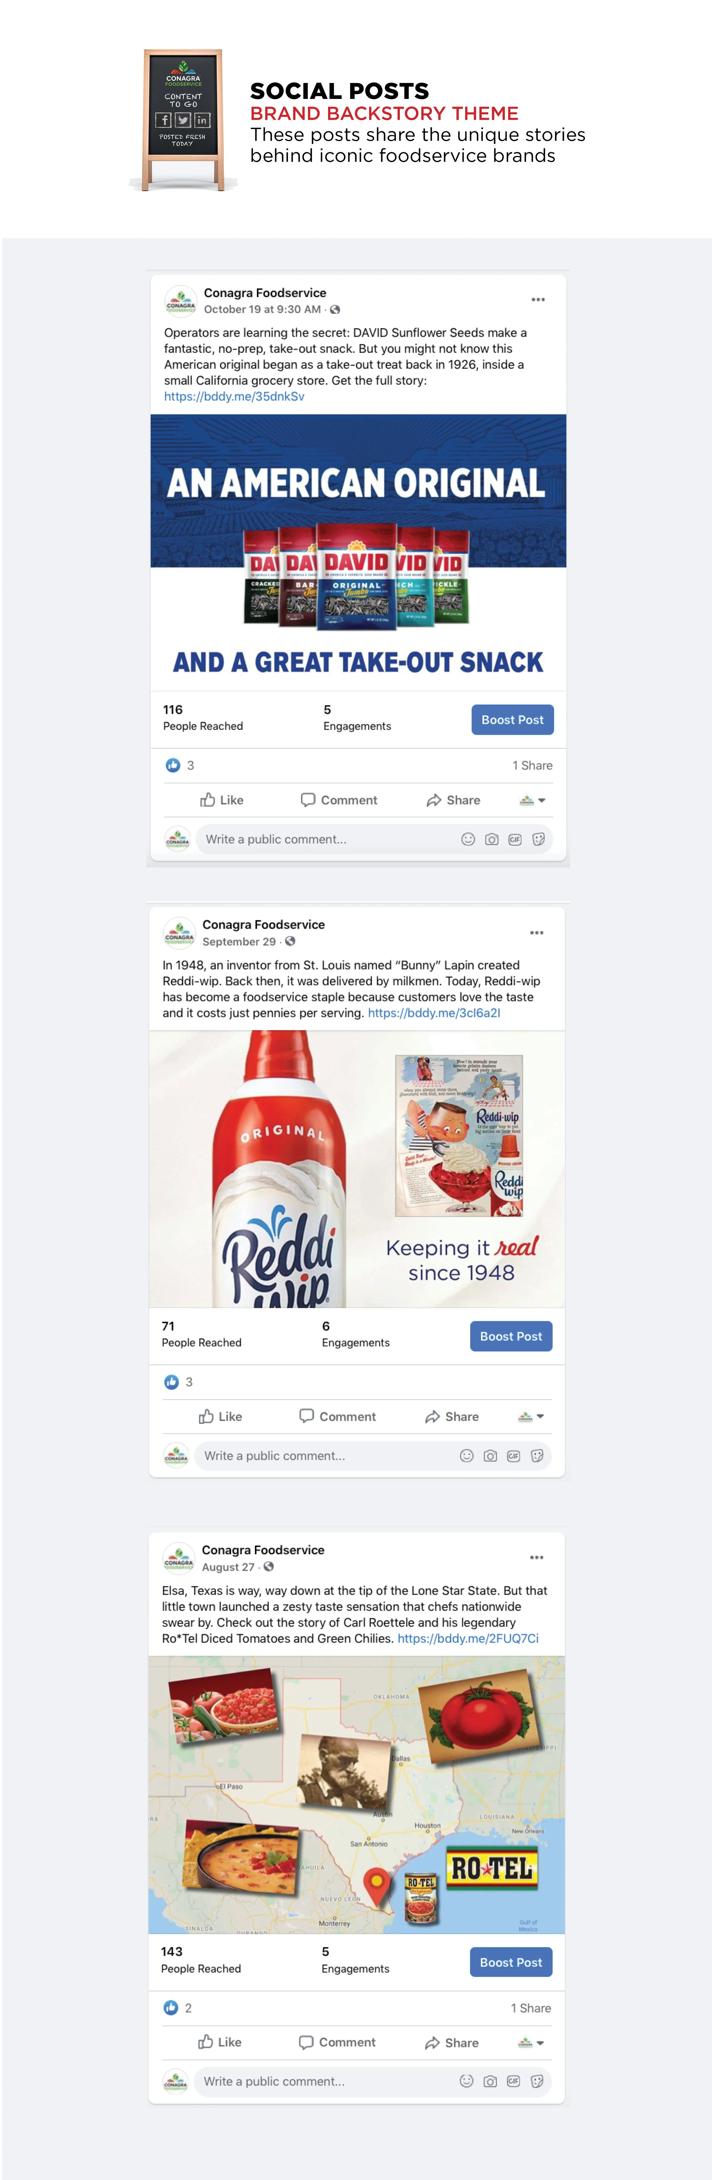Like the Reddi-wip post
The height and width of the screenshot is (2180, 712).
coord(220,1416)
